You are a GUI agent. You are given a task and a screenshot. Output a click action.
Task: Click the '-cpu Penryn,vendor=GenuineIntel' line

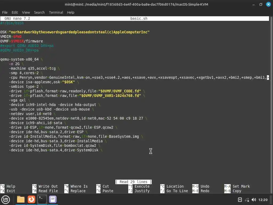(x=139, y=77)
